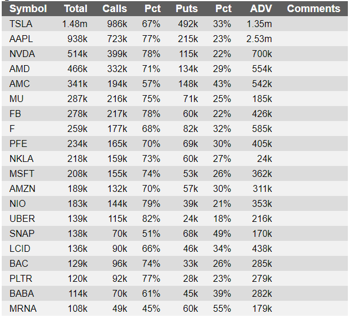Sort by the Total column header

coord(75,9)
